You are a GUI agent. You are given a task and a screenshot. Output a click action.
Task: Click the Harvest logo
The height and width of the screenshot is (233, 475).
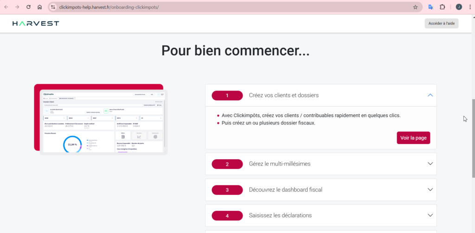point(36,23)
